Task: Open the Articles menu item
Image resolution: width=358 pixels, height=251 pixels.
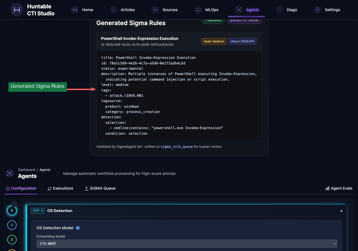Action: pyautogui.click(x=128, y=10)
